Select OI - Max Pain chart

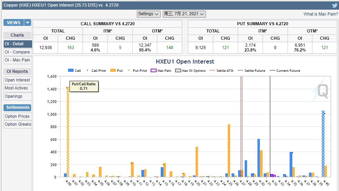[17, 60]
